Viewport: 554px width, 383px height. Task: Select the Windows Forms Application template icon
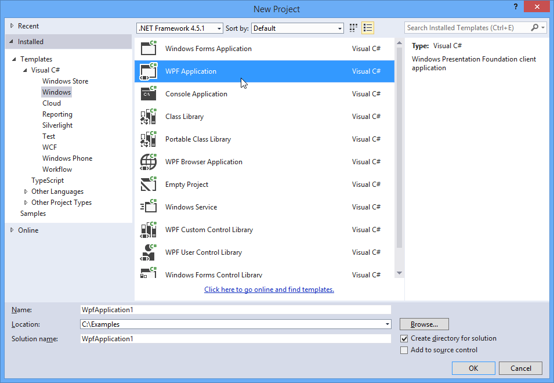(148, 49)
